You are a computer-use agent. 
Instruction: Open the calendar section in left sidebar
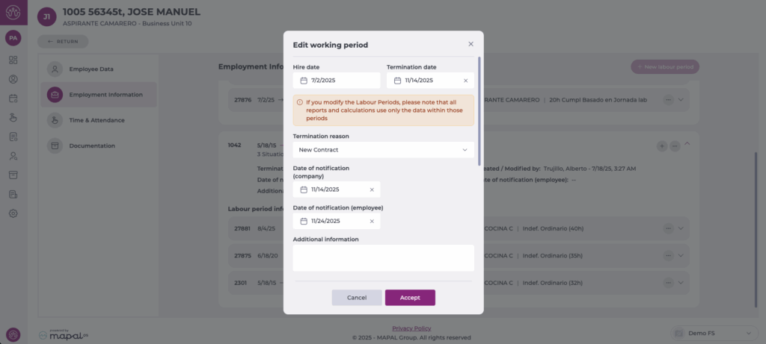(x=13, y=98)
